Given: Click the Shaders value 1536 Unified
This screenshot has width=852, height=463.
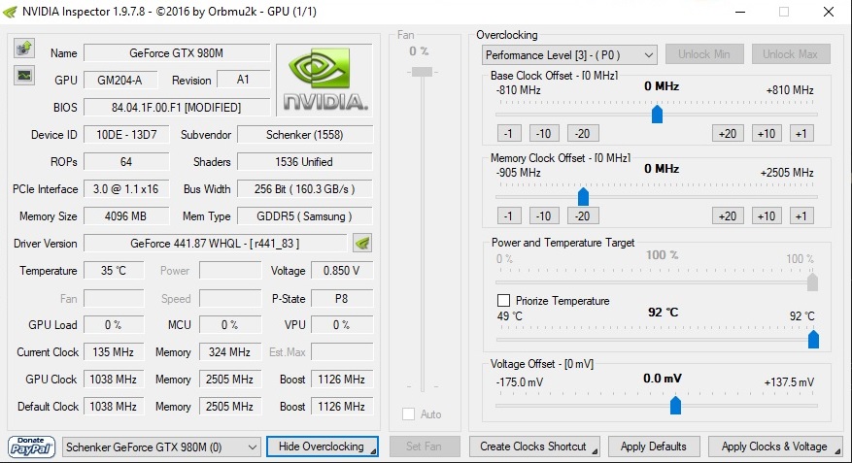Looking at the screenshot, I should tap(305, 162).
